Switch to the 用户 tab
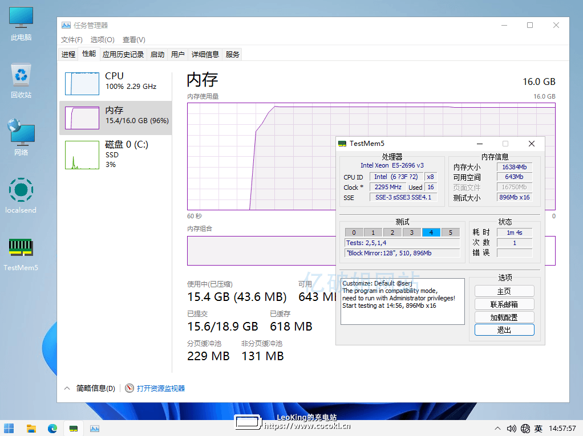Screen dimensions: 583x436 click(x=178, y=55)
